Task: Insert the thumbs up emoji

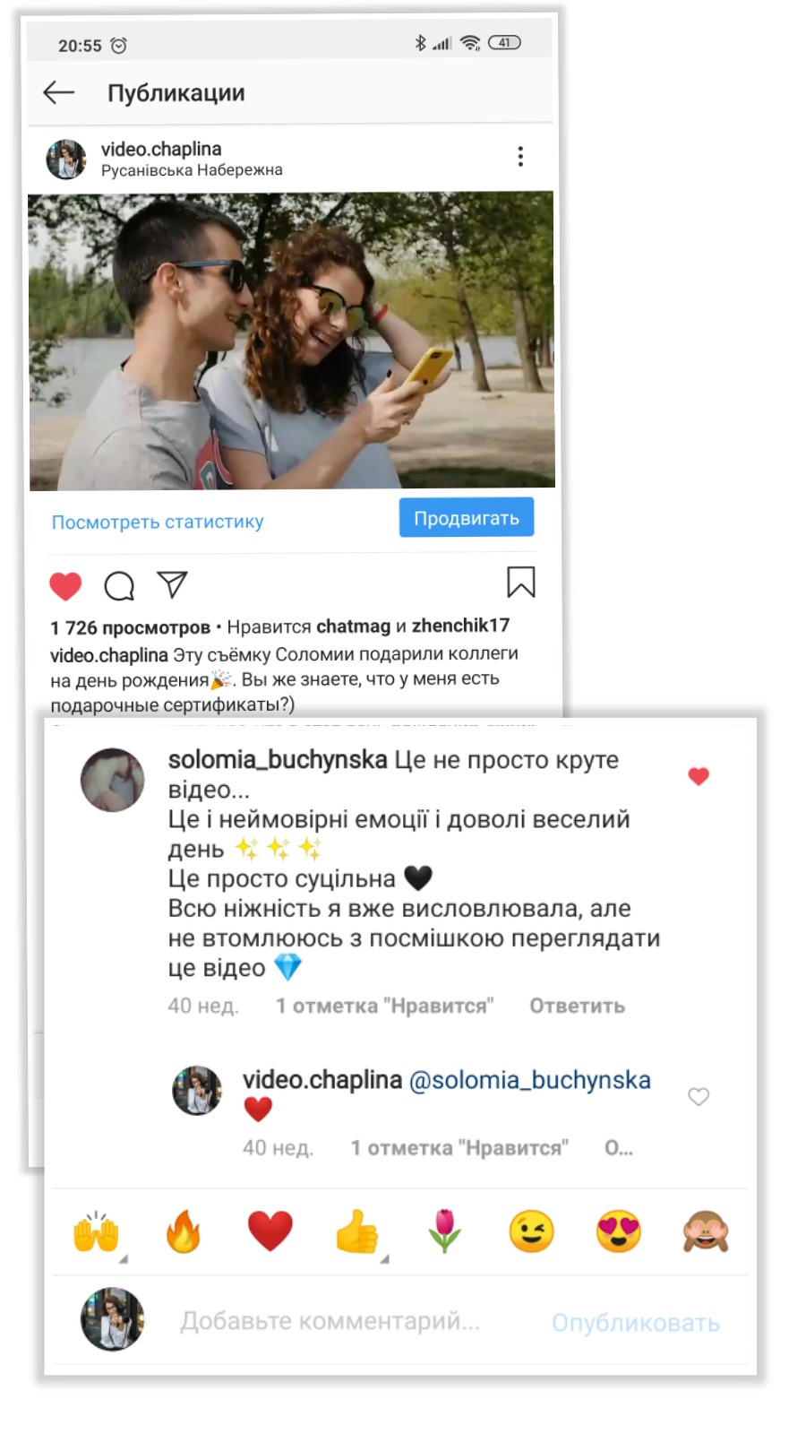Action: pyautogui.click(x=357, y=1231)
